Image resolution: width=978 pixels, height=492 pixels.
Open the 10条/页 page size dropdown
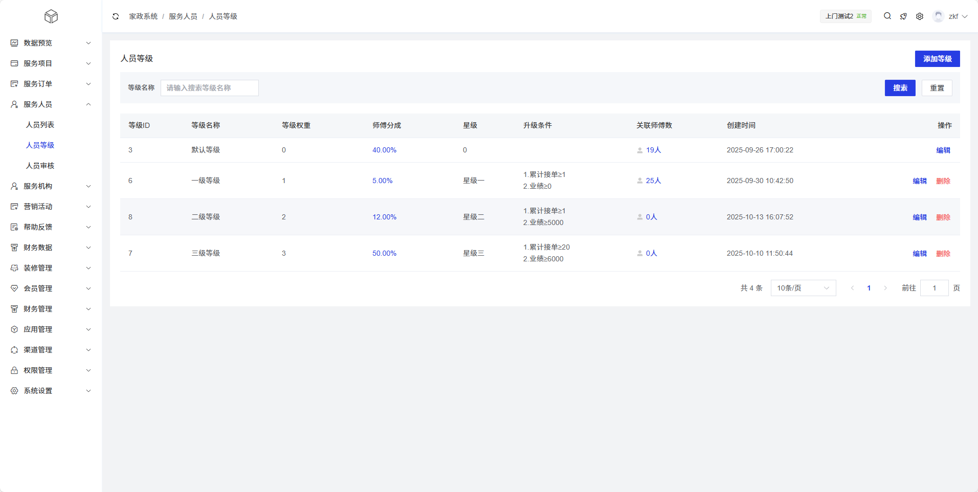[803, 288]
